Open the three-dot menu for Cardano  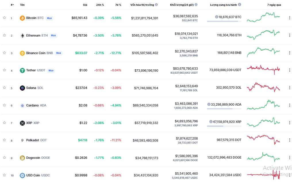[290, 105]
